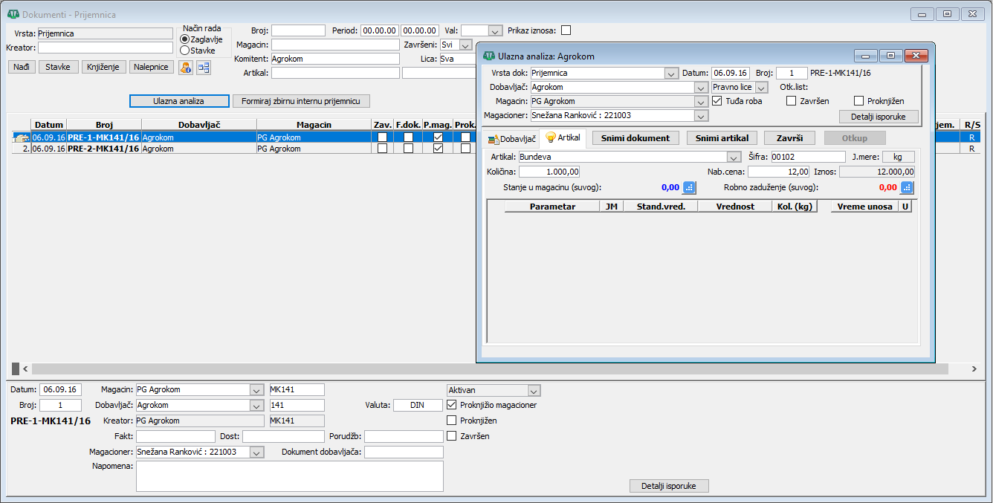Uncheck the Tuđa roba checkbox

click(717, 101)
